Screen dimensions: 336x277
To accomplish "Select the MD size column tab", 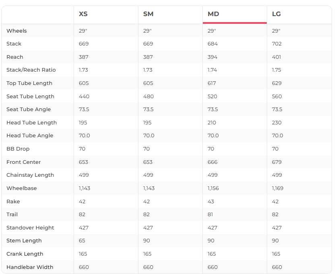I will click(x=213, y=14).
